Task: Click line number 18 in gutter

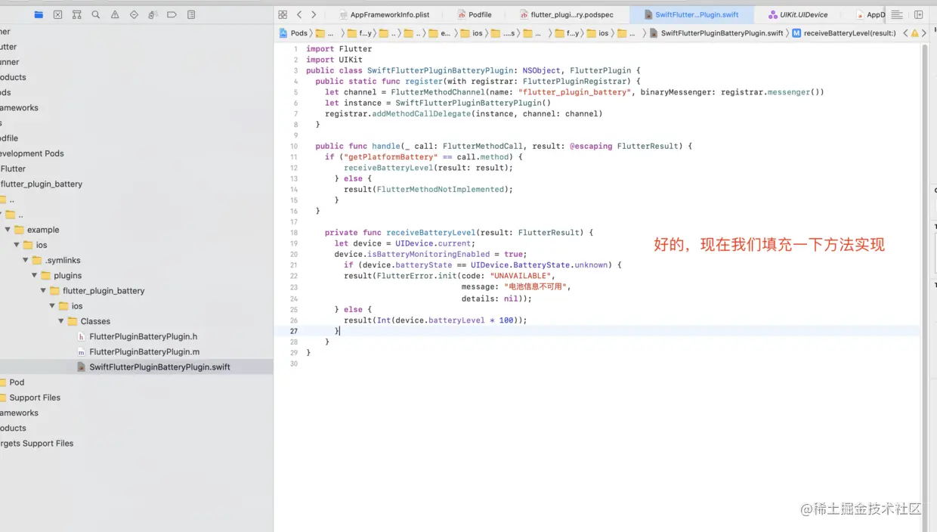Action: [x=295, y=233]
